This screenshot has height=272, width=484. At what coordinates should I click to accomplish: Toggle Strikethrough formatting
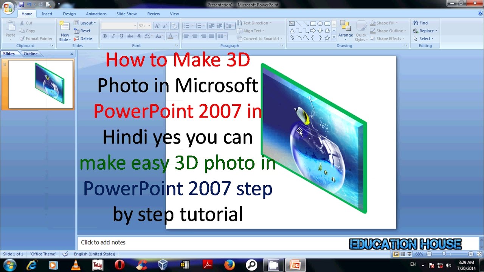point(130,36)
